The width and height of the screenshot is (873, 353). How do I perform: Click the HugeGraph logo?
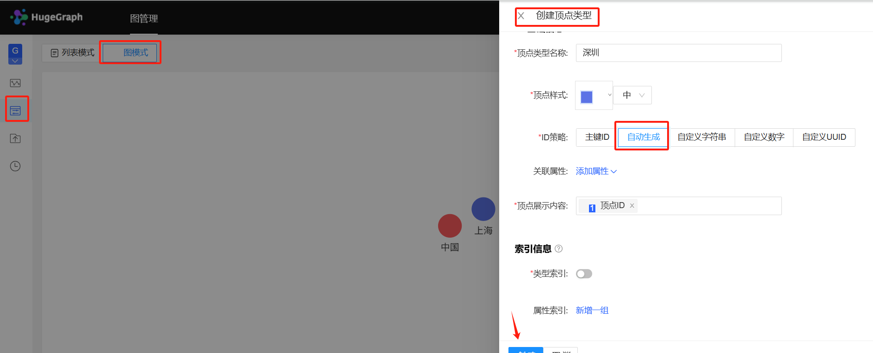point(46,17)
